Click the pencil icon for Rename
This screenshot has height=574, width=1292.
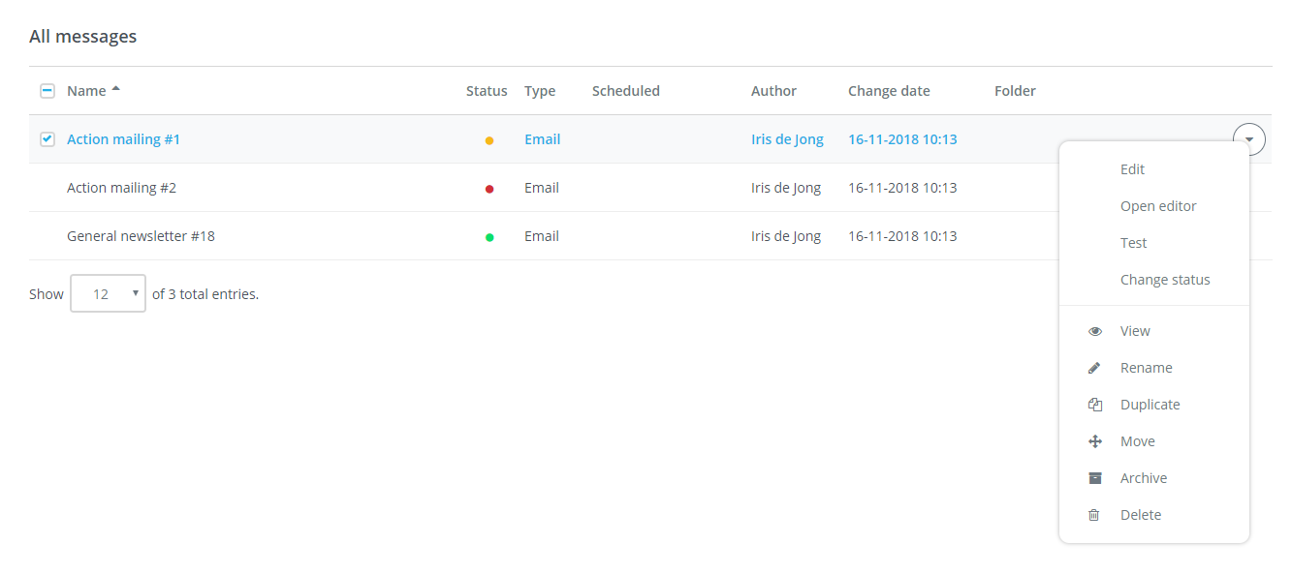pyautogui.click(x=1094, y=368)
